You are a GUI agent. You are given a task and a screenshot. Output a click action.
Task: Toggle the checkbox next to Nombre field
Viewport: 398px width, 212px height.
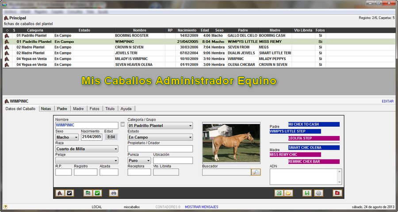click(x=122, y=125)
